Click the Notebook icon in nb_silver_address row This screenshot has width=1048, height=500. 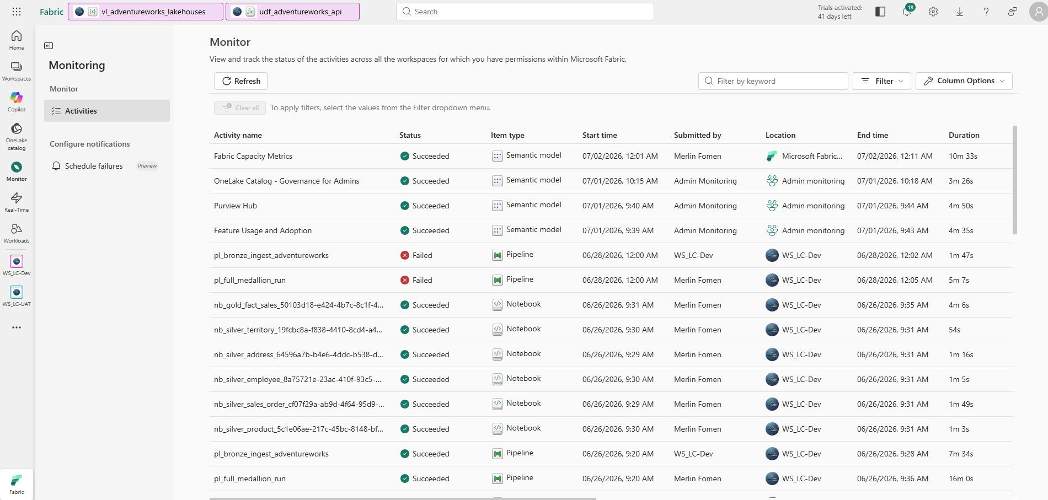click(498, 354)
